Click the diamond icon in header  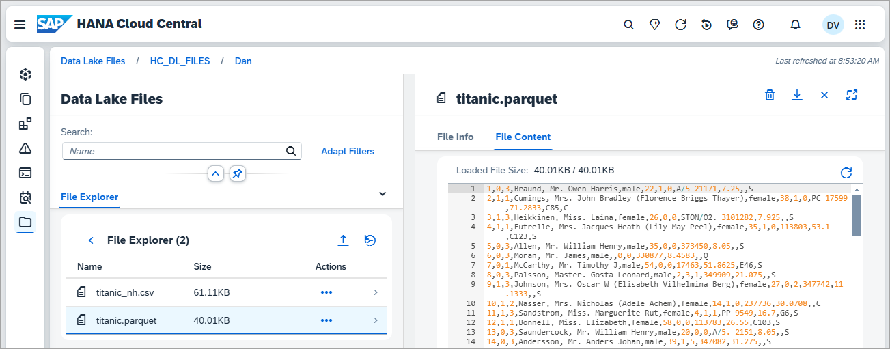coord(655,25)
